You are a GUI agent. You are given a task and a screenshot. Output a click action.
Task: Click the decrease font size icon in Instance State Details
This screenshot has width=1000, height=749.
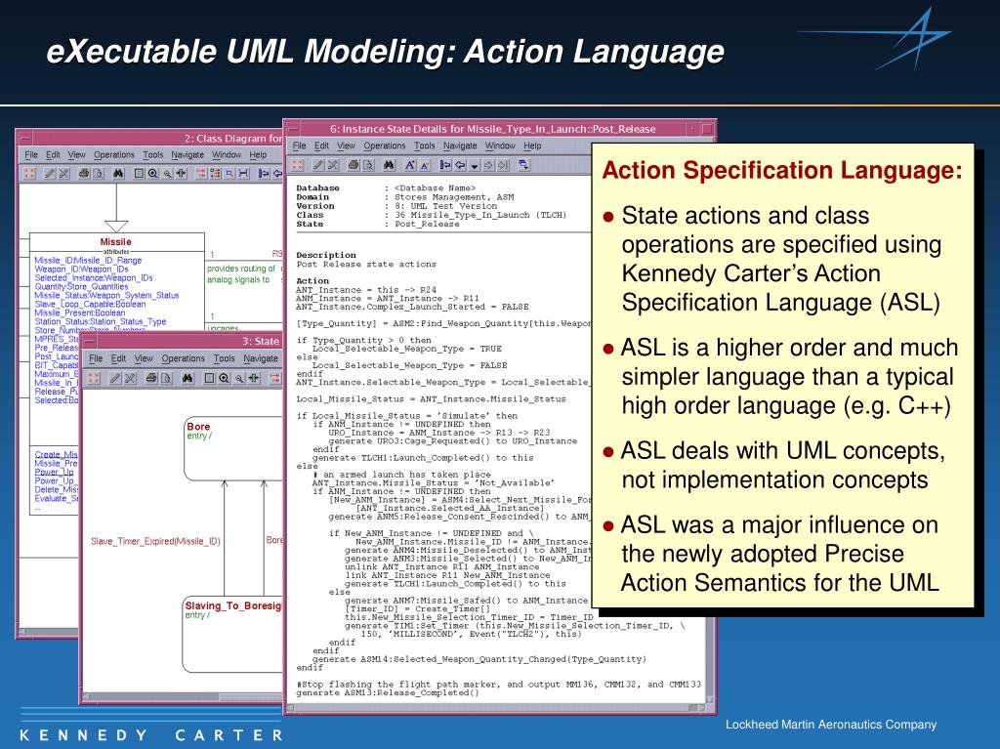click(425, 165)
